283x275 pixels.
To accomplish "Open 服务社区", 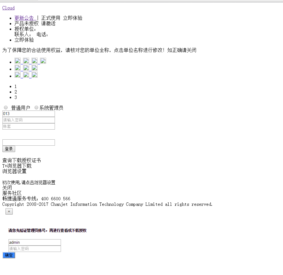I will point(12,193).
